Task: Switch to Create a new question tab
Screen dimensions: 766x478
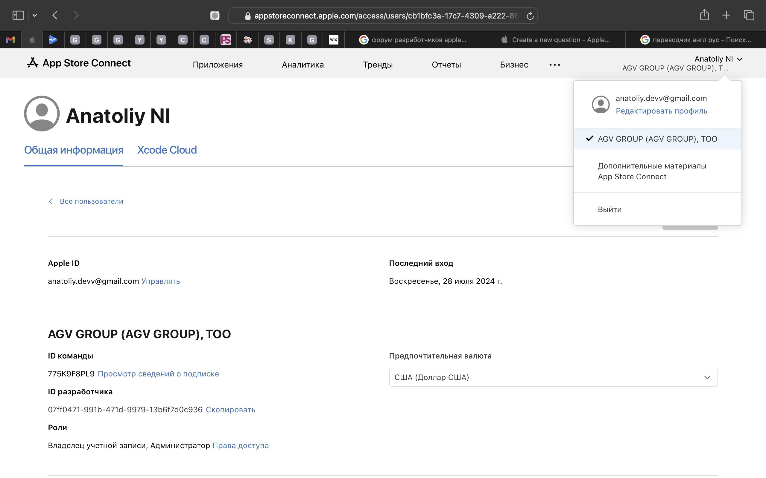Action: pos(555,40)
